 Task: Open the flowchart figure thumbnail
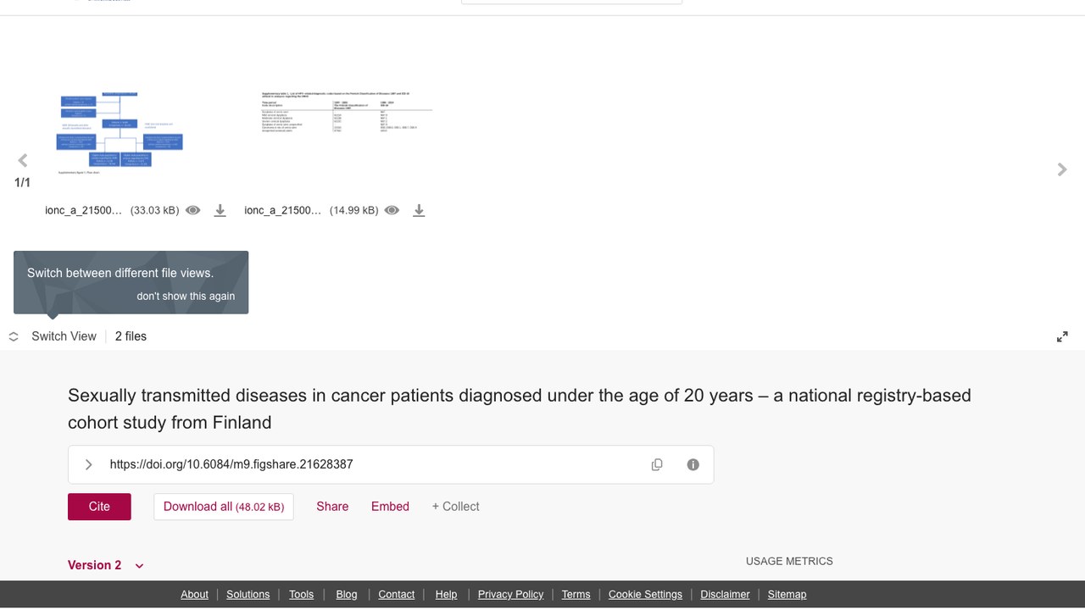[x=120, y=133]
